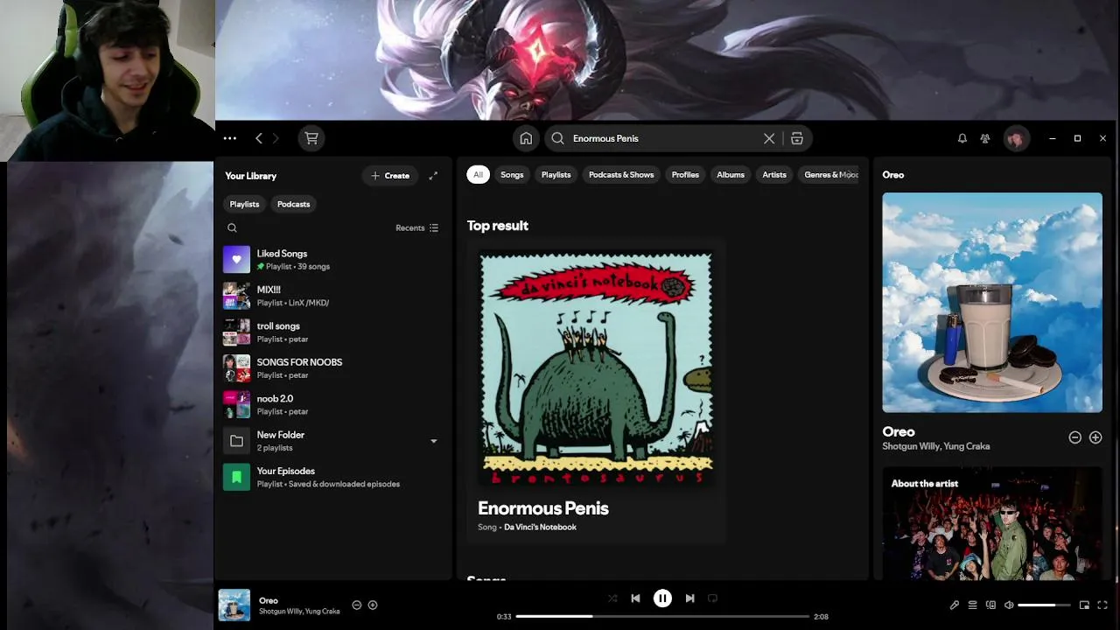Hide track via minus icon in player bar

[x=356, y=605]
